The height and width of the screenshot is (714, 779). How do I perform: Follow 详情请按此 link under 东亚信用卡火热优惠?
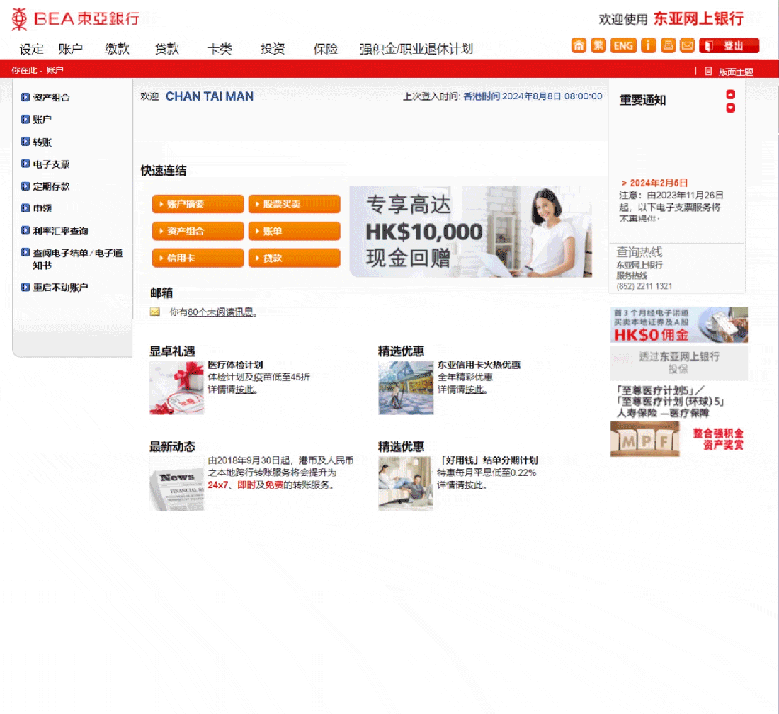pos(474,390)
